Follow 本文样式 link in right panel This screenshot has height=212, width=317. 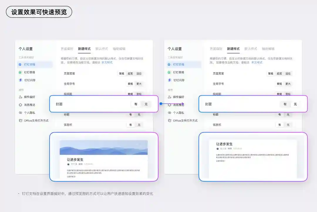click(x=257, y=62)
